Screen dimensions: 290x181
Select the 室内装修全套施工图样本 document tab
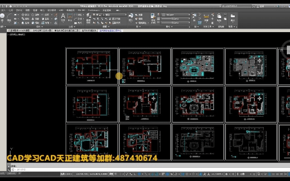(110, 31)
